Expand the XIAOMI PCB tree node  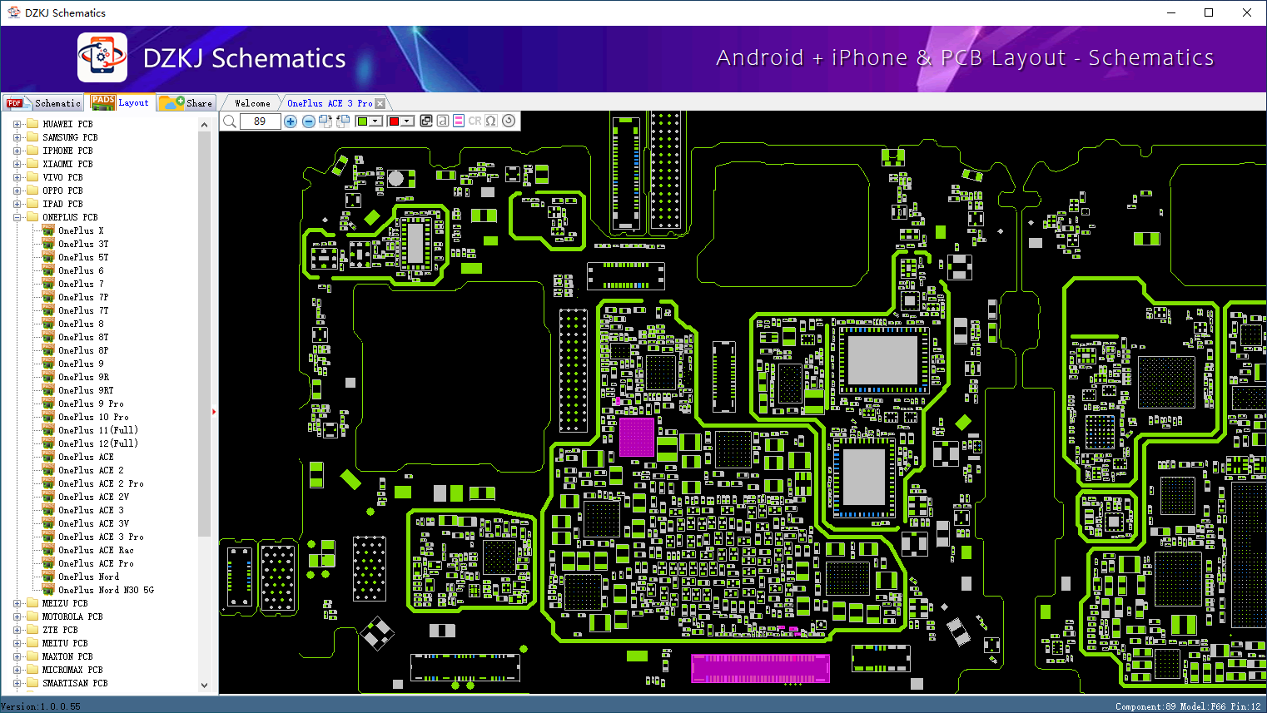point(17,164)
